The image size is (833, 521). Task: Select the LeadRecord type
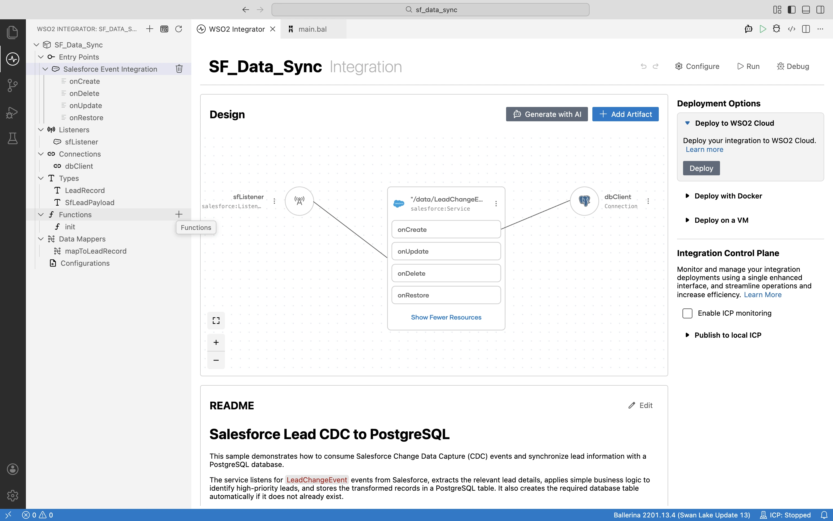[85, 190]
